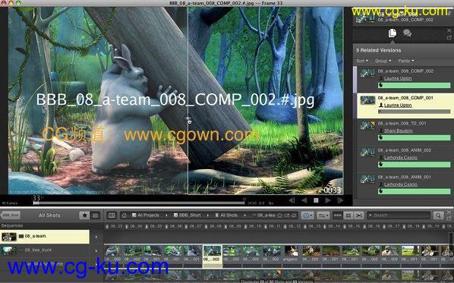
Task: Select the 09_tree_trunk sequence row
Action: (x=45, y=250)
